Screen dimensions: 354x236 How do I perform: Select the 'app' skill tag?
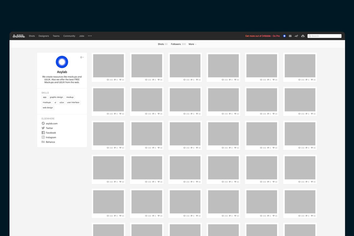tap(45, 97)
